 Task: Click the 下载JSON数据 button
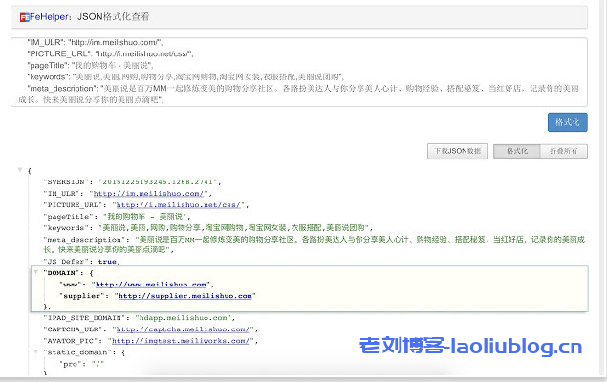tap(458, 151)
